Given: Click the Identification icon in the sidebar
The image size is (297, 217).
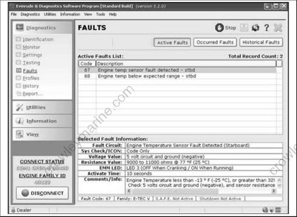Looking at the screenshot, I should [19, 40].
